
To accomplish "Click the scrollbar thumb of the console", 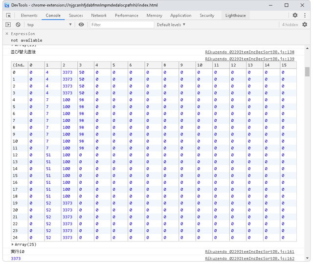I will pos(307,72).
